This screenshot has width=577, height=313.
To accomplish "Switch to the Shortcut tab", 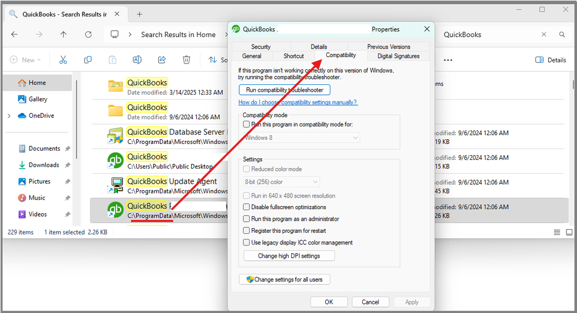I will coord(293,56).
